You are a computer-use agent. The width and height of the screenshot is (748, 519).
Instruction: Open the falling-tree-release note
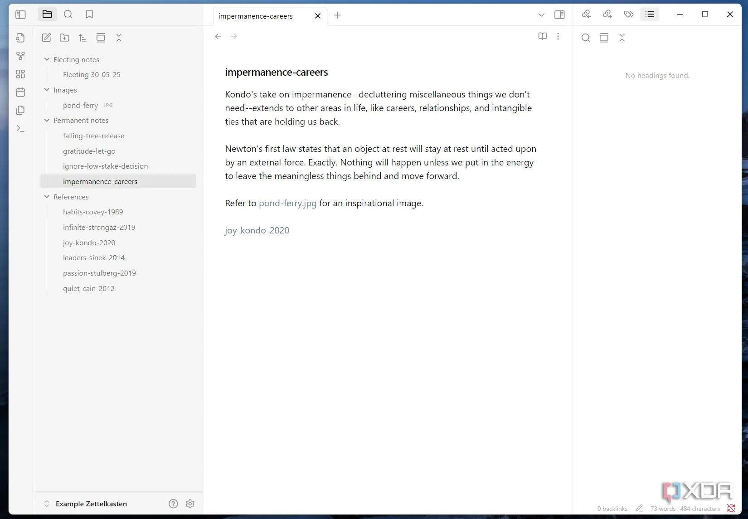[x=93, y=136]
